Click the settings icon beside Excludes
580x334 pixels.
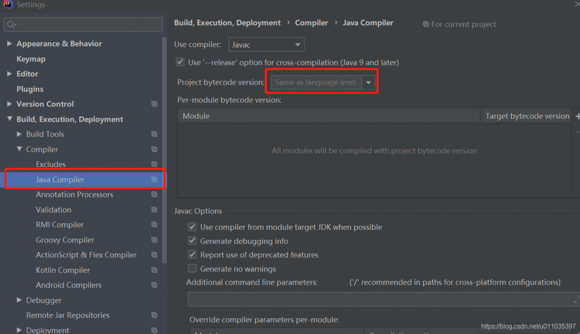(154, 164)
